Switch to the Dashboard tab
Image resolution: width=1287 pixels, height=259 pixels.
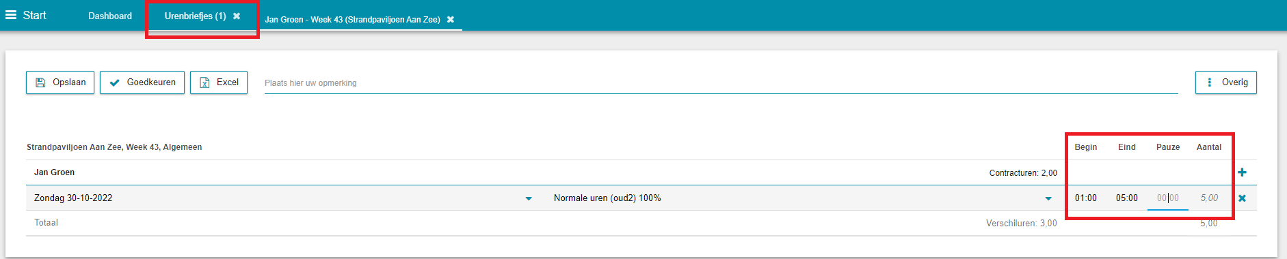coord(110,16)
